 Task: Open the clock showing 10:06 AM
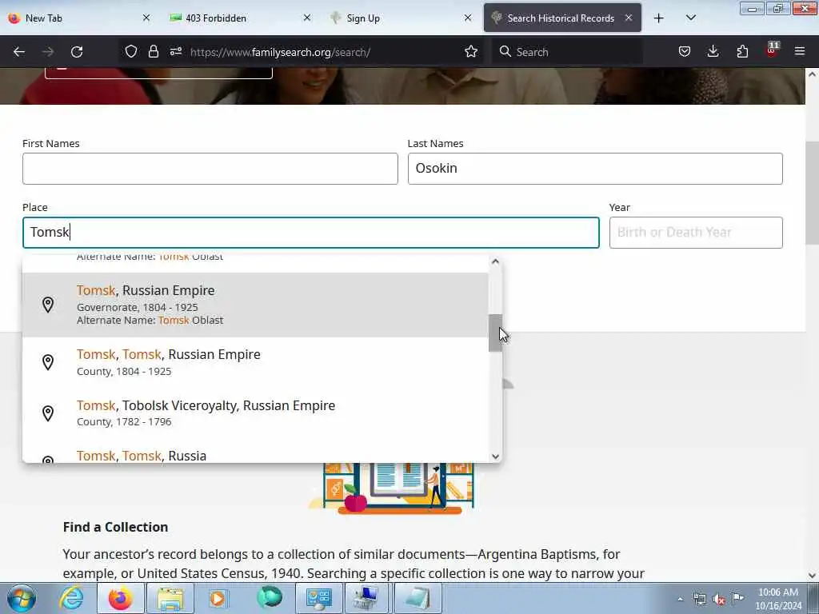[x=778, y=599]
